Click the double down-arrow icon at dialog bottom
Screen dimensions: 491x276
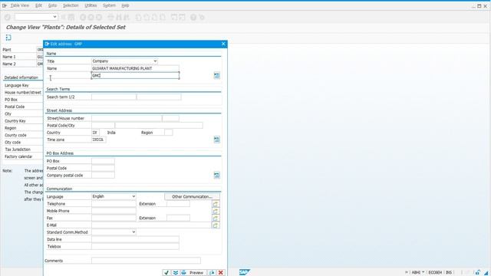(x=176, y=273)
